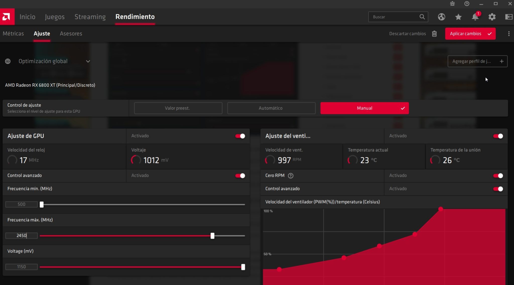Click the Voltaje 1012 mV gauge icon
Image resolution: width=514 pixels, height=285 pixels.
pos(136,160)
